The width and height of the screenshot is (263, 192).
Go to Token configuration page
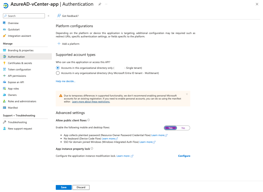[19, 70]
